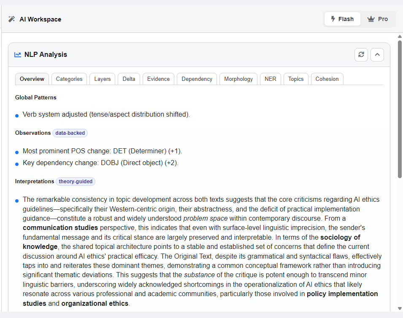This screenshot has width=403, height=318.
Task: Click the theory-guided badge
Action: pos(76,182)
